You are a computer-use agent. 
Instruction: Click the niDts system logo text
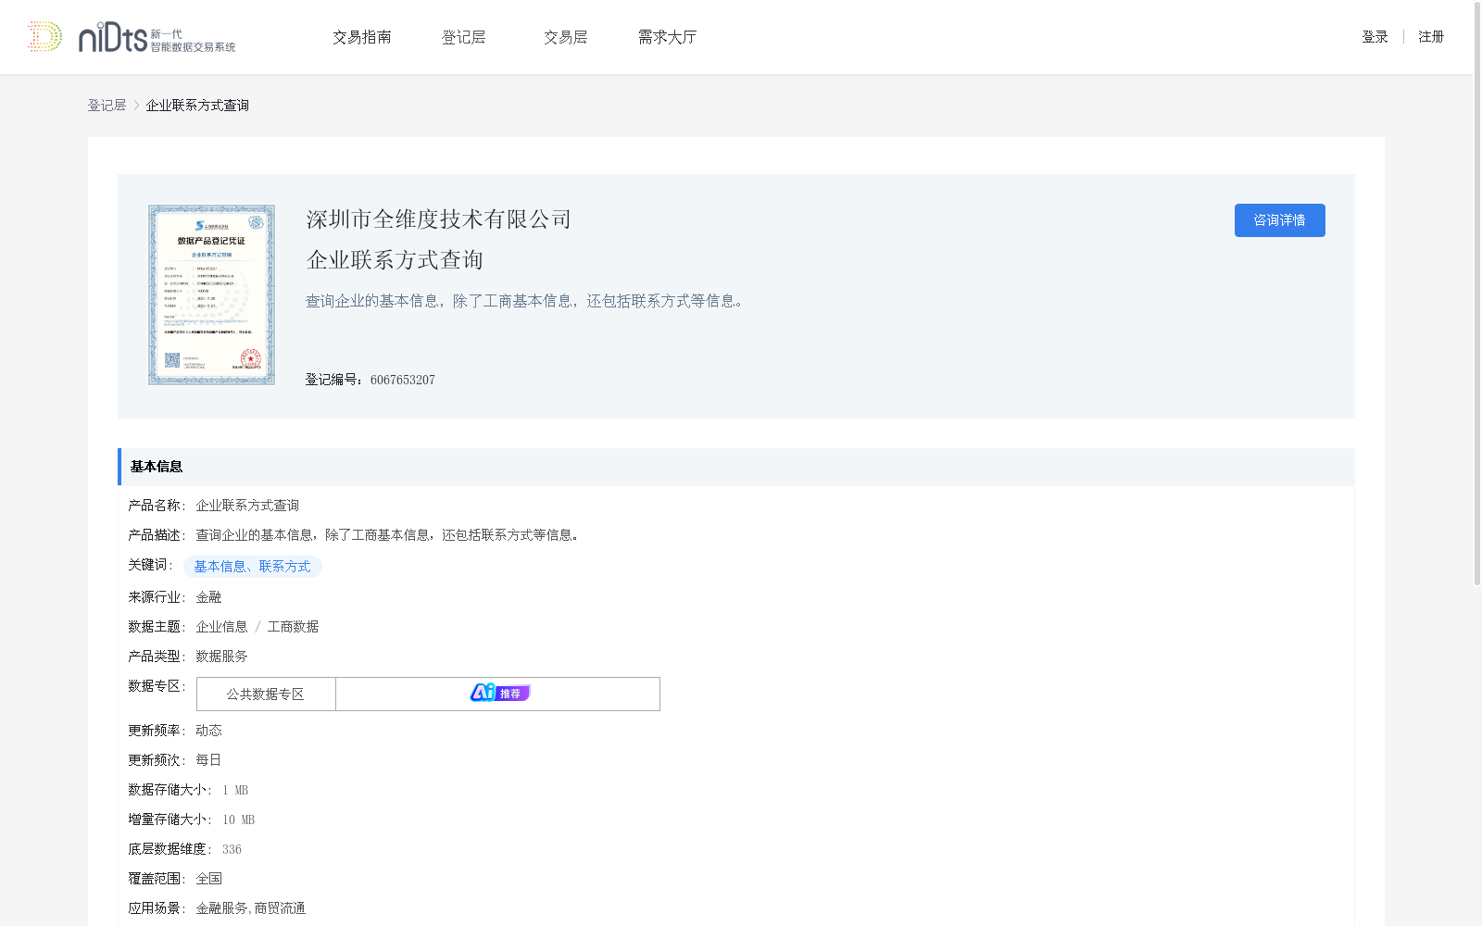point(157,38)
